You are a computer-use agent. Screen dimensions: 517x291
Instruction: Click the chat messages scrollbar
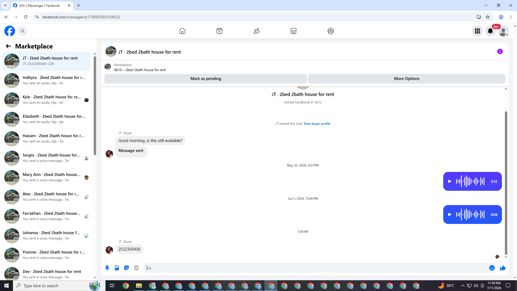[506, 183]
